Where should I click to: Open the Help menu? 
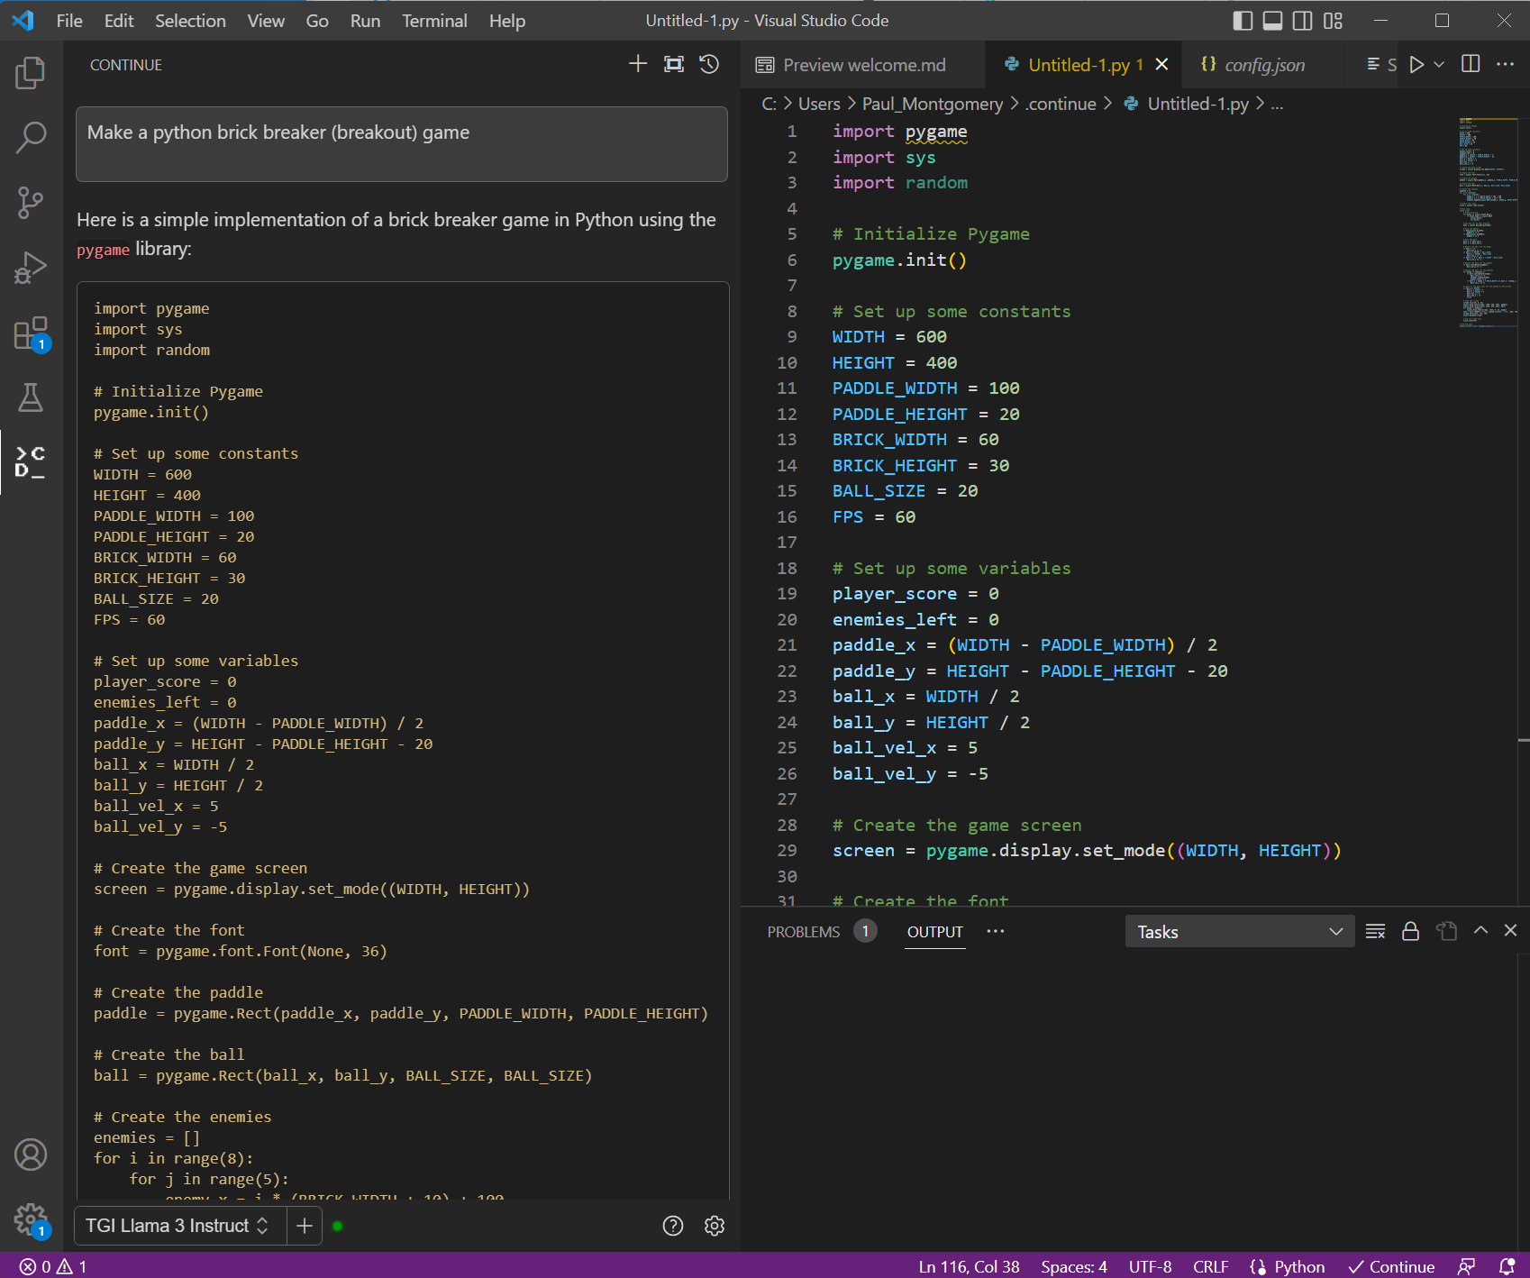pos(507,21)
